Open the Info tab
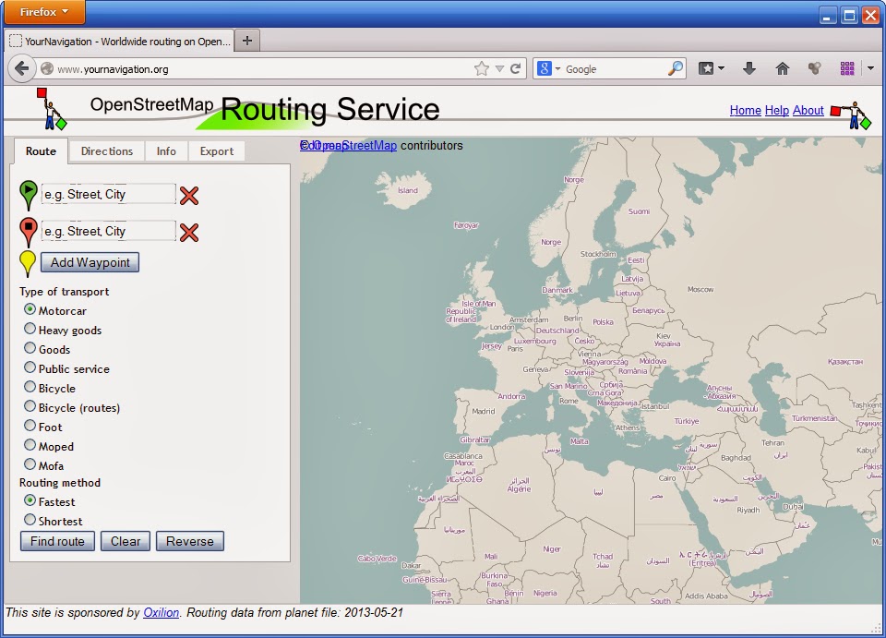The width and height of the screenshot is (886, 638). coord(166,150)
